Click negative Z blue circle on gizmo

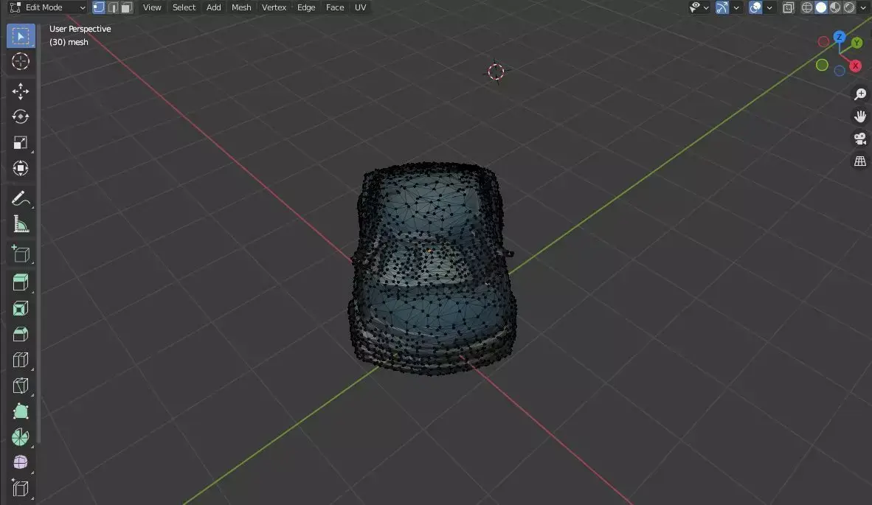pyautogui.click(x=840, y=71)
